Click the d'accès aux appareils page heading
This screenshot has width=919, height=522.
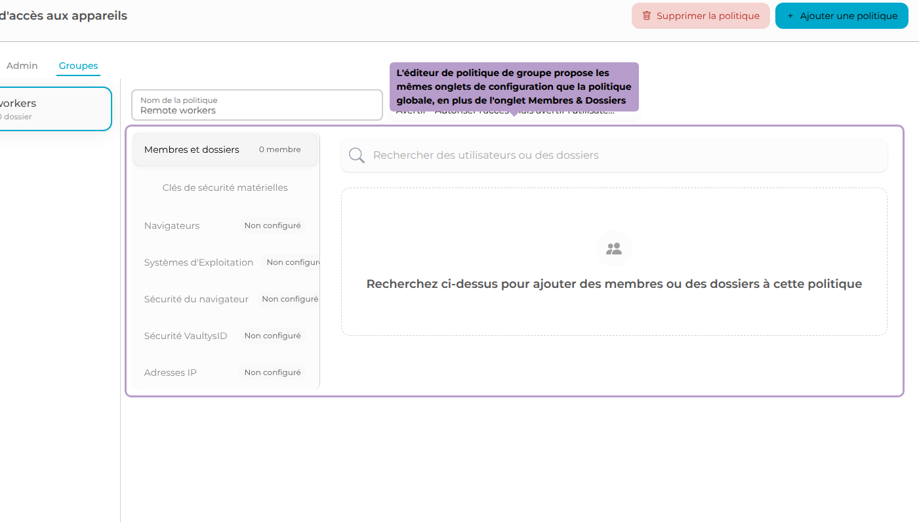click(64, 16)
